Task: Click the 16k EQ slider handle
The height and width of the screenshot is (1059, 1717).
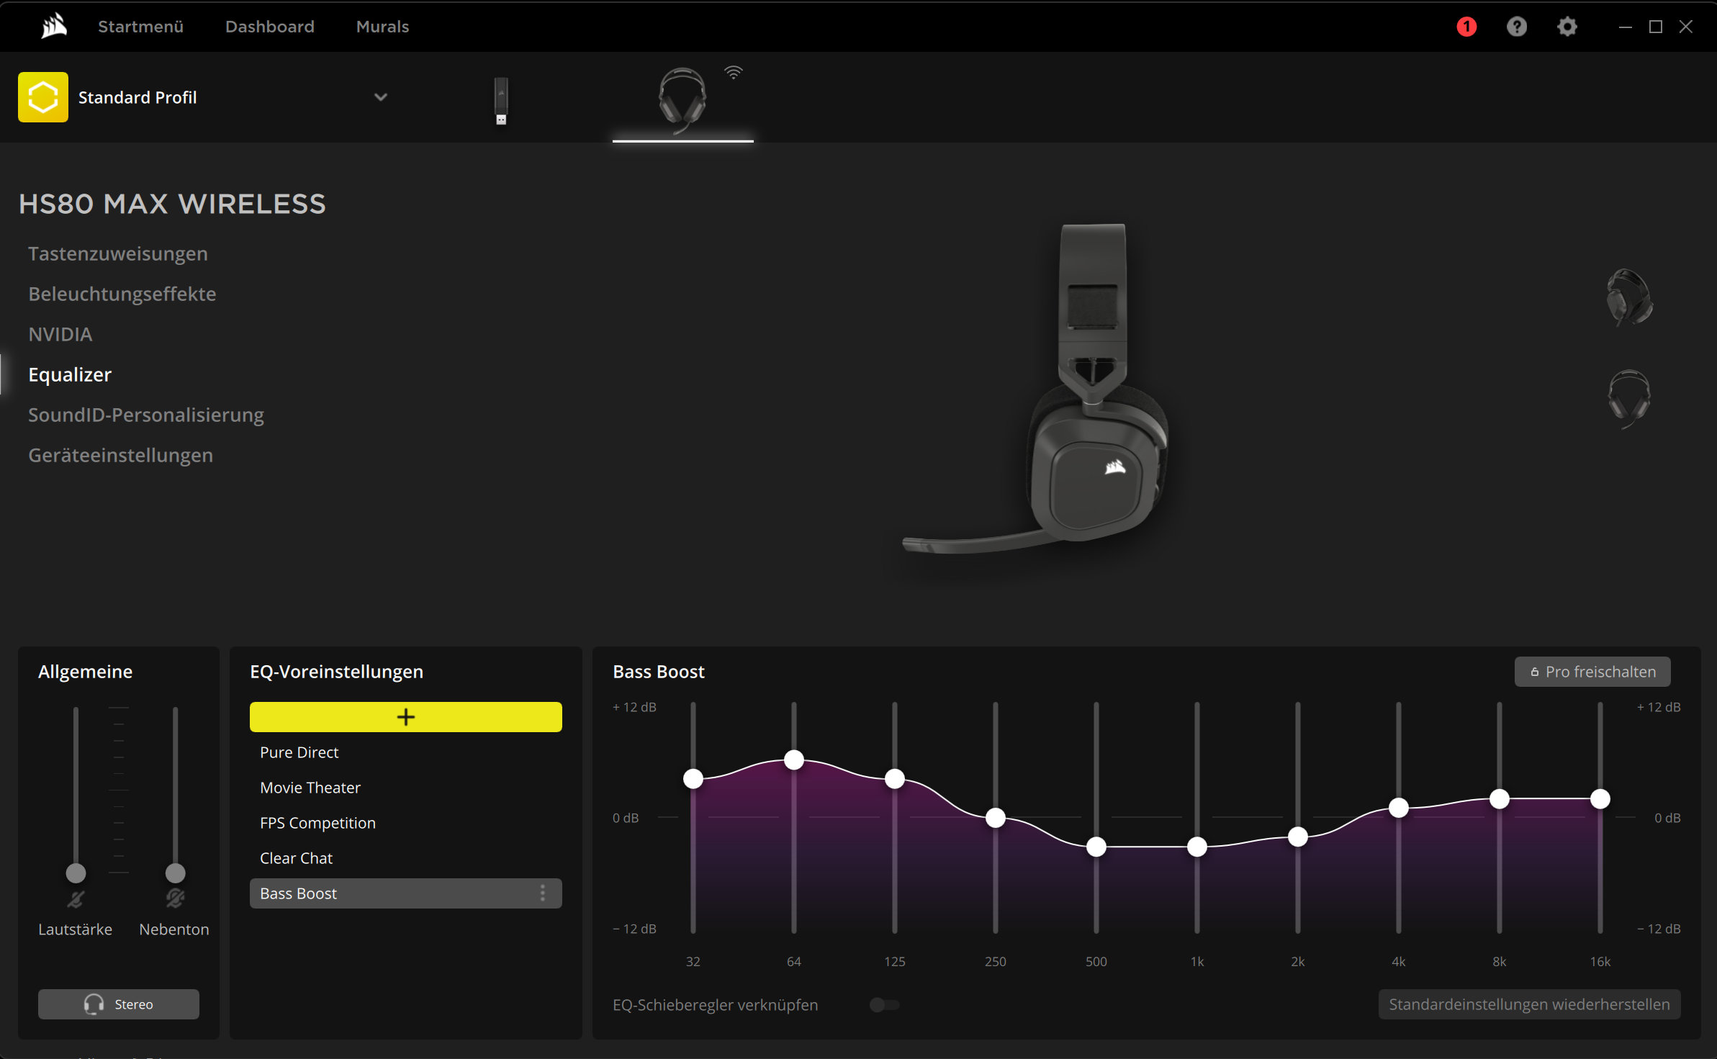Action: point(1600,798)
